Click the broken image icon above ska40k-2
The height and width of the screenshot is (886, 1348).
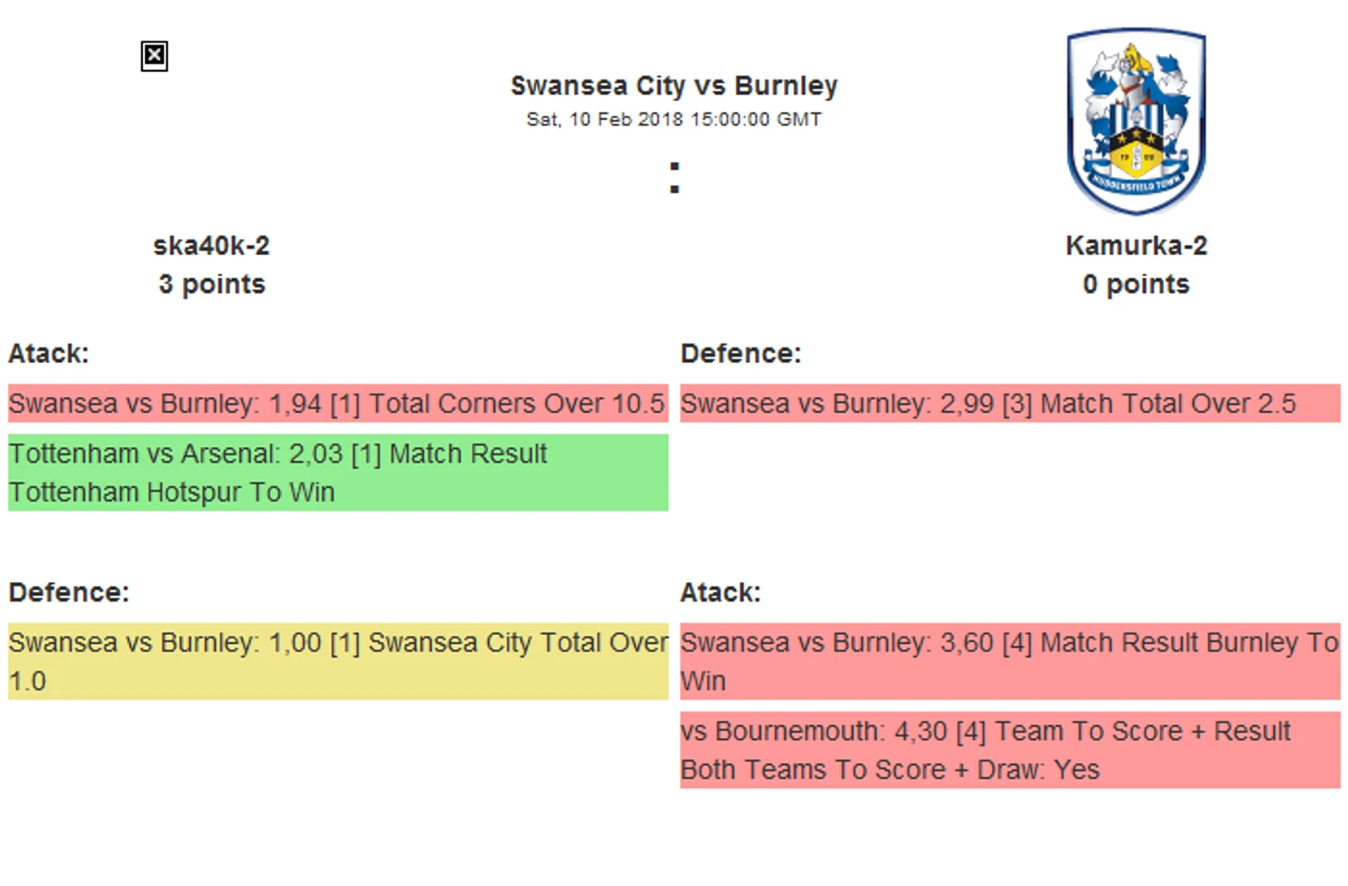(154, 56)
